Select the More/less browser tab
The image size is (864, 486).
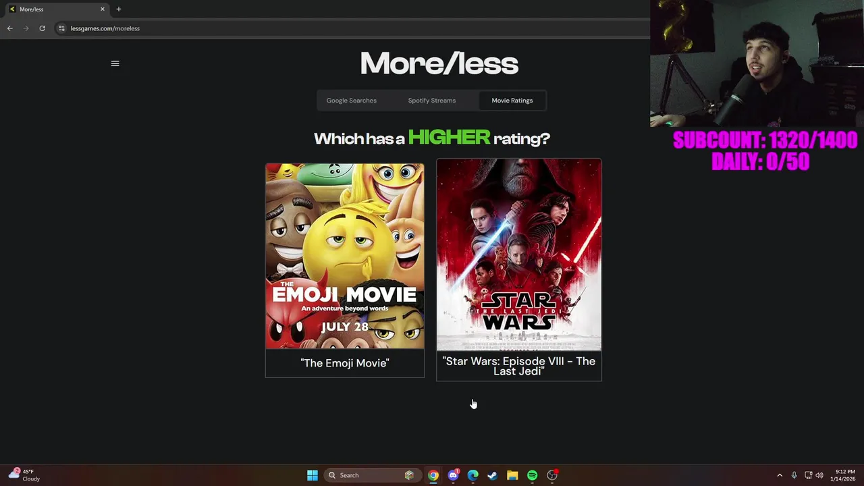(x=57, y=9)
